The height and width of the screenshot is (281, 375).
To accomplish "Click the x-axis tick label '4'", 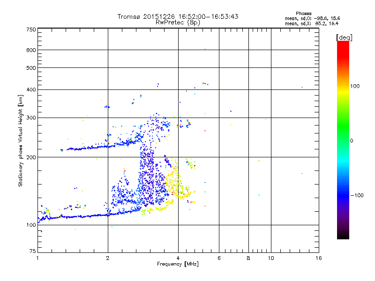I will pos(178,258).
